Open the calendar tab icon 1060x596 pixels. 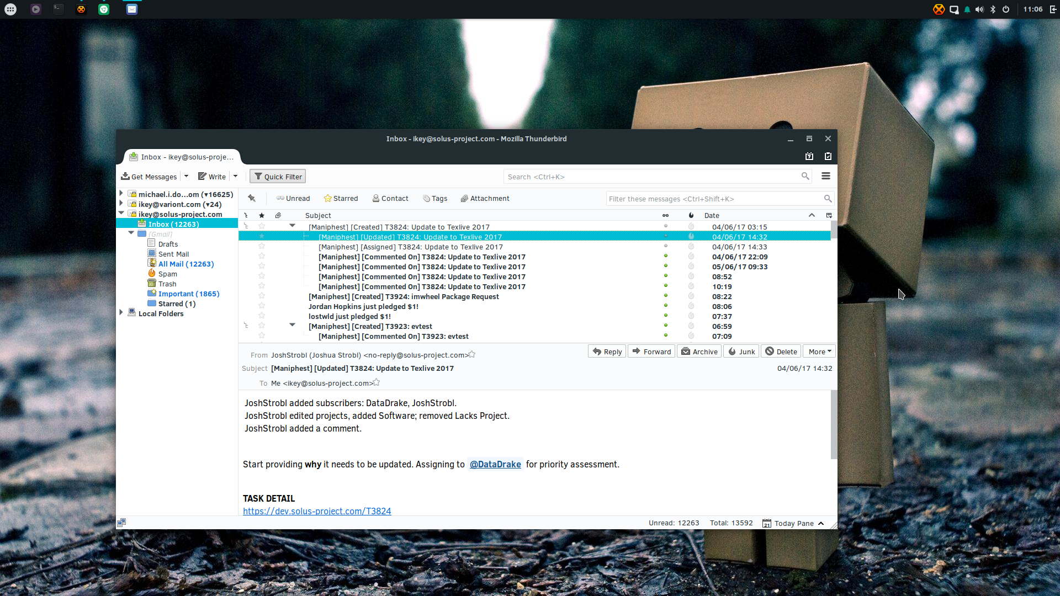pyautogui.click(x=809, y=157)
